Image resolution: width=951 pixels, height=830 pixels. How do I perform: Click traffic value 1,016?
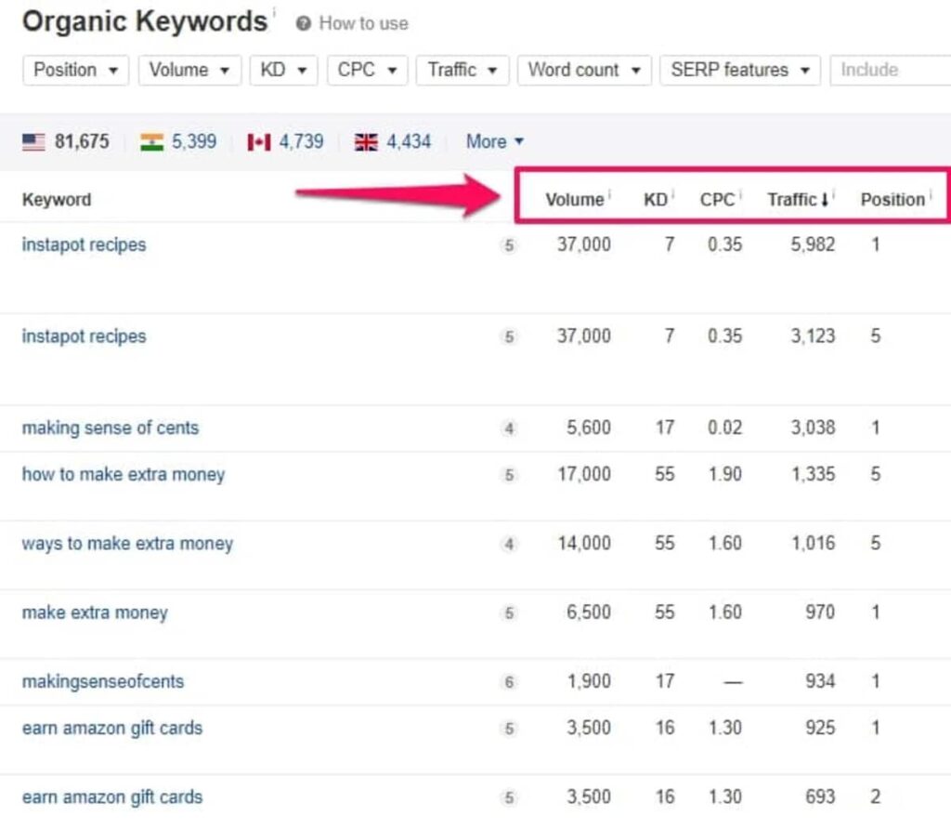tap(813, 544)
